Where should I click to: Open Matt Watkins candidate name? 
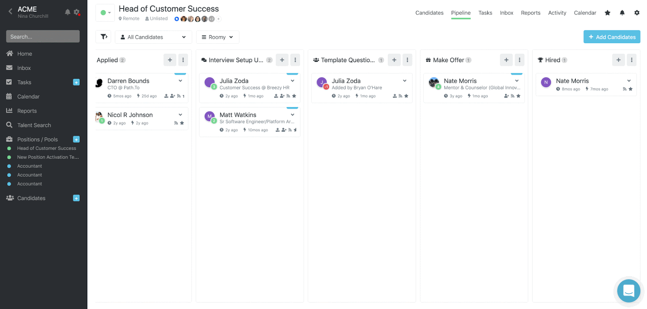238,115
